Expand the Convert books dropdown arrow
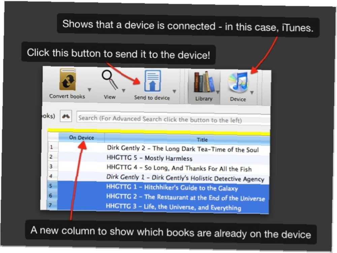The height and width of the screenshot is (253, 337). click(x=89, y=90)
